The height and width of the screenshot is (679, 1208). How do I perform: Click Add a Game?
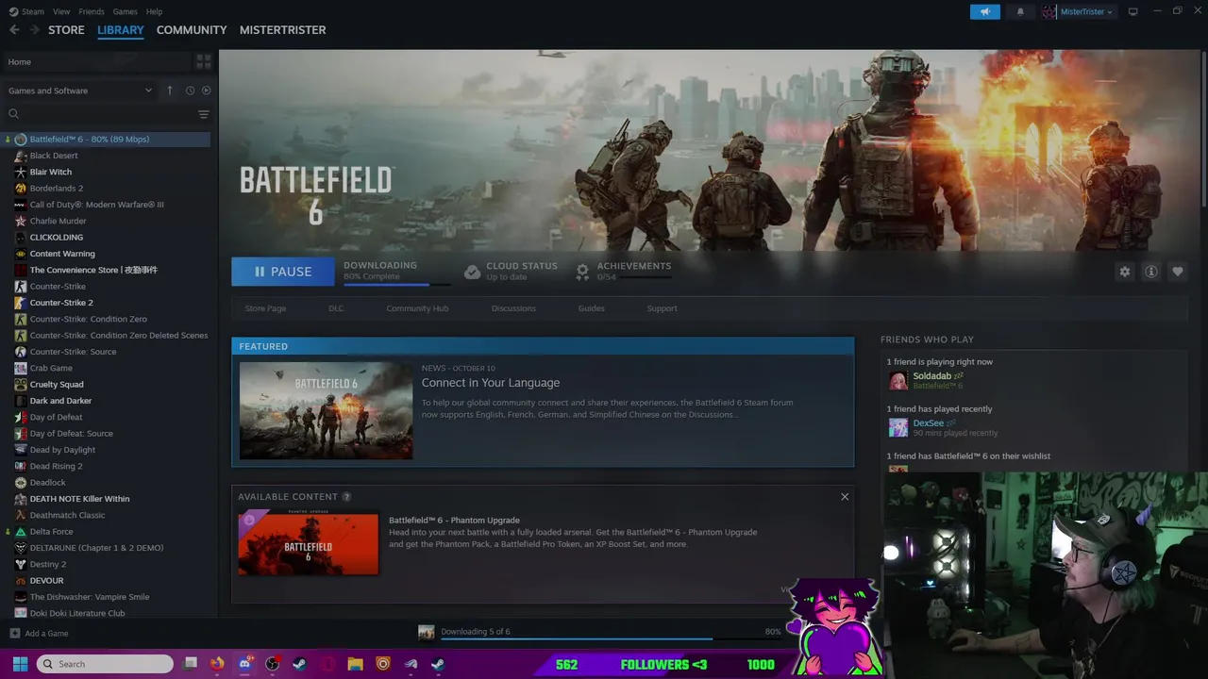pos(39,634)
